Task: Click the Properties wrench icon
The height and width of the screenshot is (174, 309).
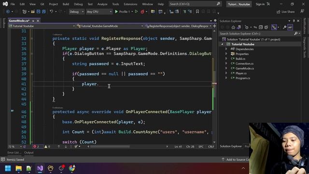Action: 284,27
